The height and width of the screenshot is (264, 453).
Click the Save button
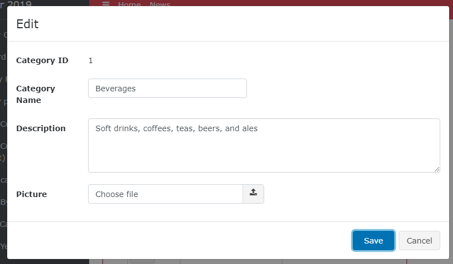373,240
